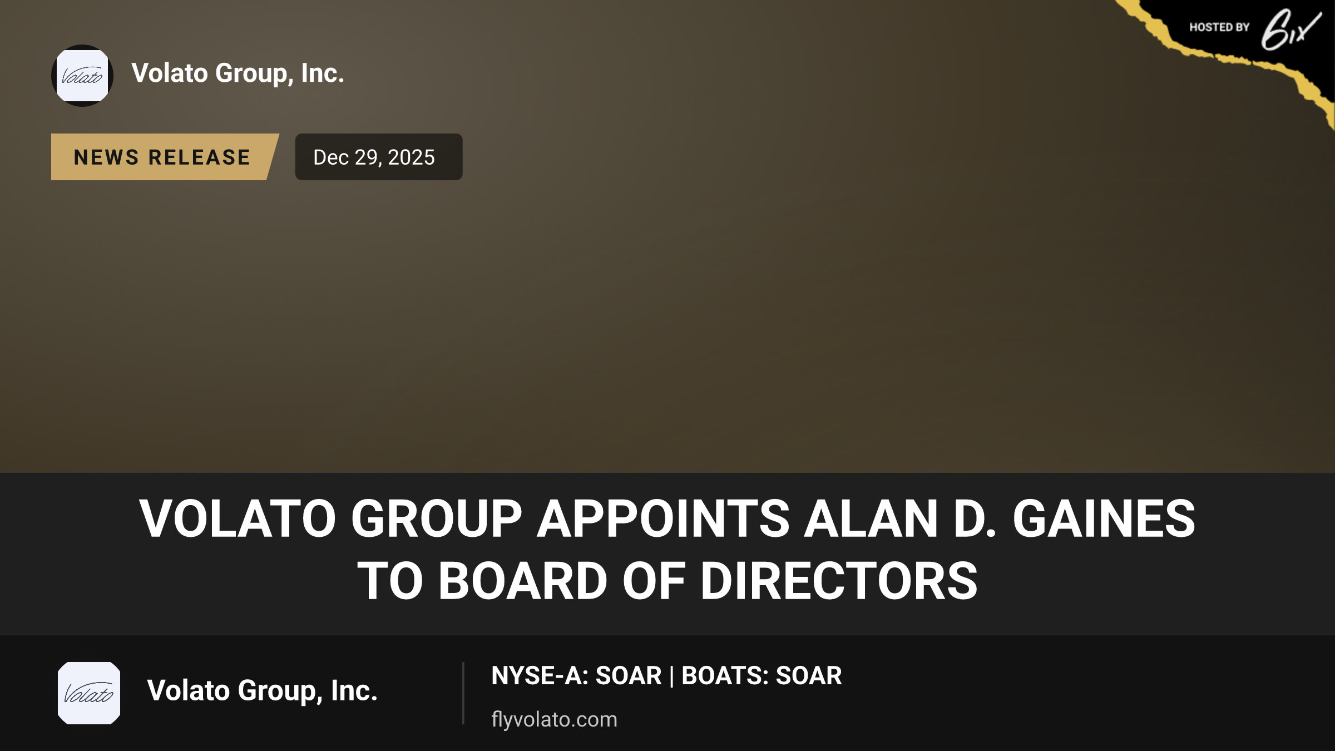Open Volato Group, Inc. name in header
The image size is (1335, 751).
pyautogui.click(x=238, y=73)
